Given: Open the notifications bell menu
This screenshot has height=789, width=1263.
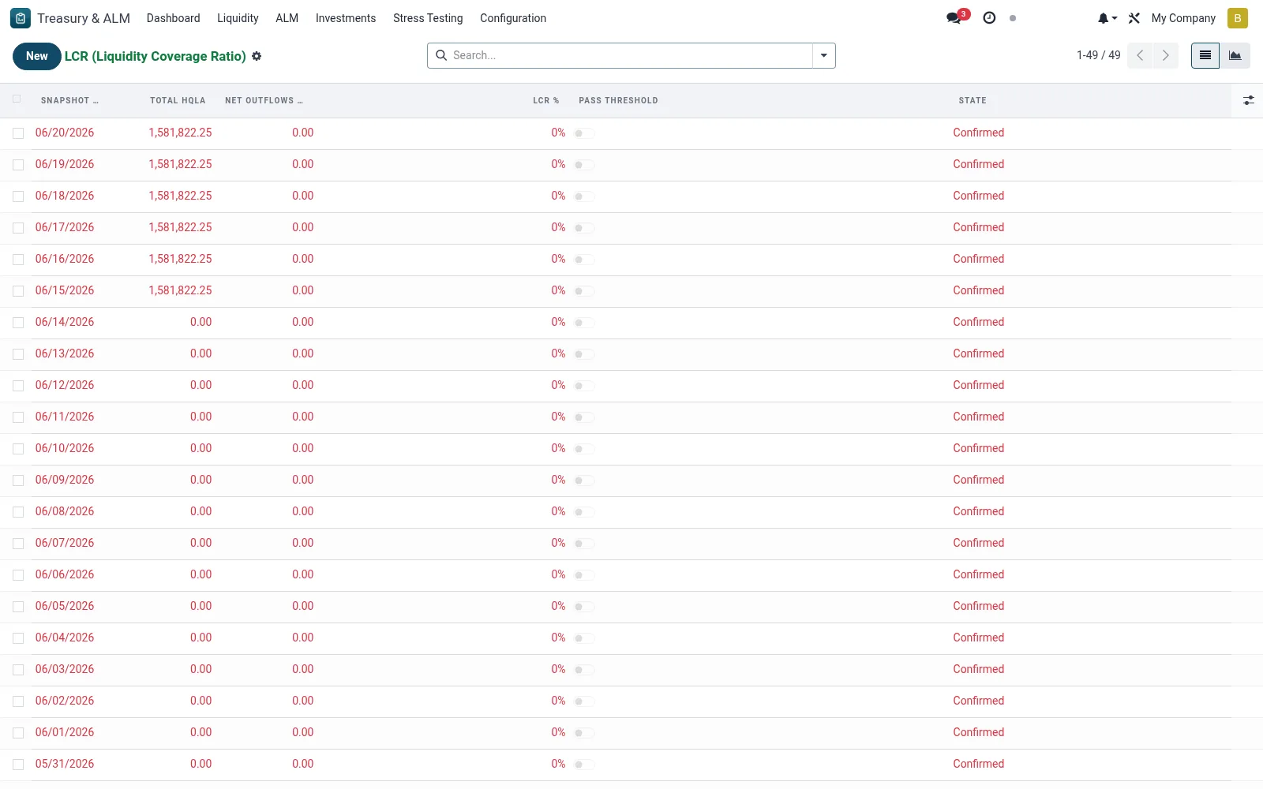Looking at the screenshot, I should click(x=1107, y=18).
